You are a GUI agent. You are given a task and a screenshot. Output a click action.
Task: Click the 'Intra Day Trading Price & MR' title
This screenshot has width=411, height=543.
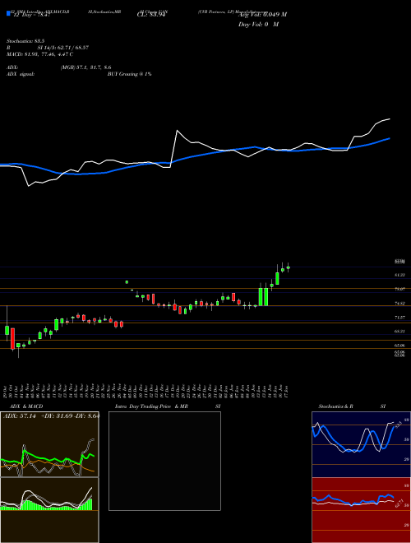point(151,406)
